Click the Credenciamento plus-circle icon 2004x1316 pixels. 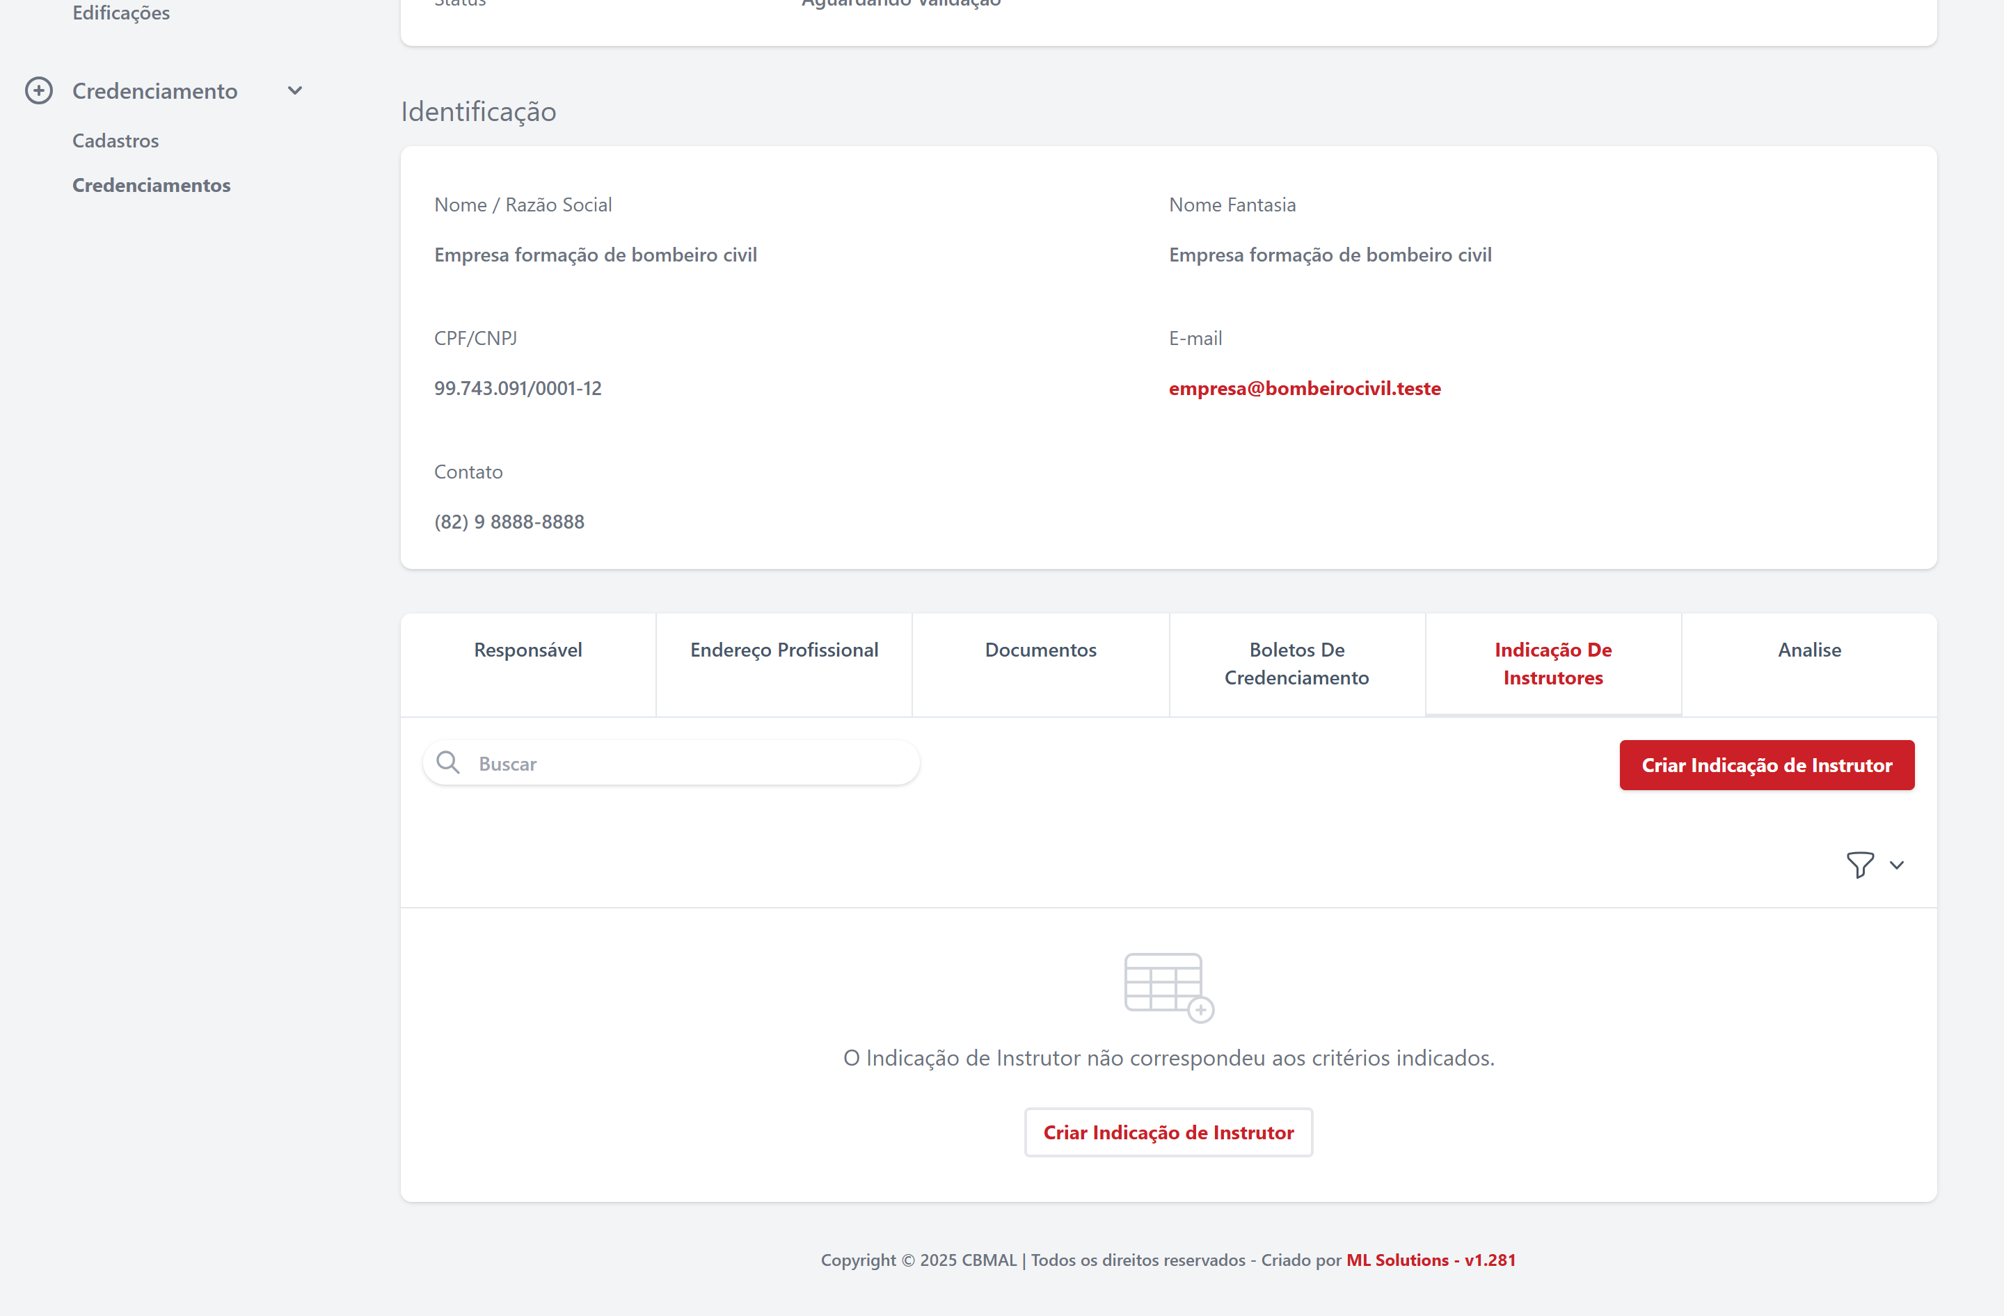pyautogui.click(x=39, y=91)
